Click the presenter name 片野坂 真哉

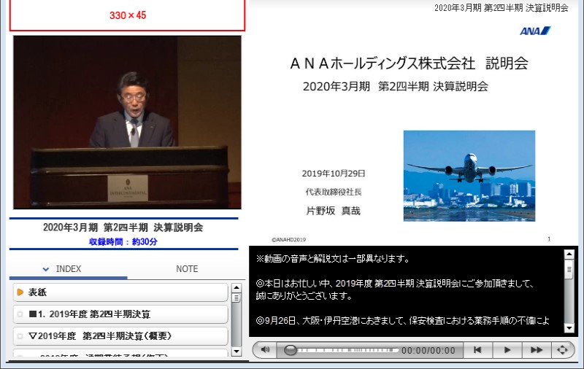[x=334, y=211]
